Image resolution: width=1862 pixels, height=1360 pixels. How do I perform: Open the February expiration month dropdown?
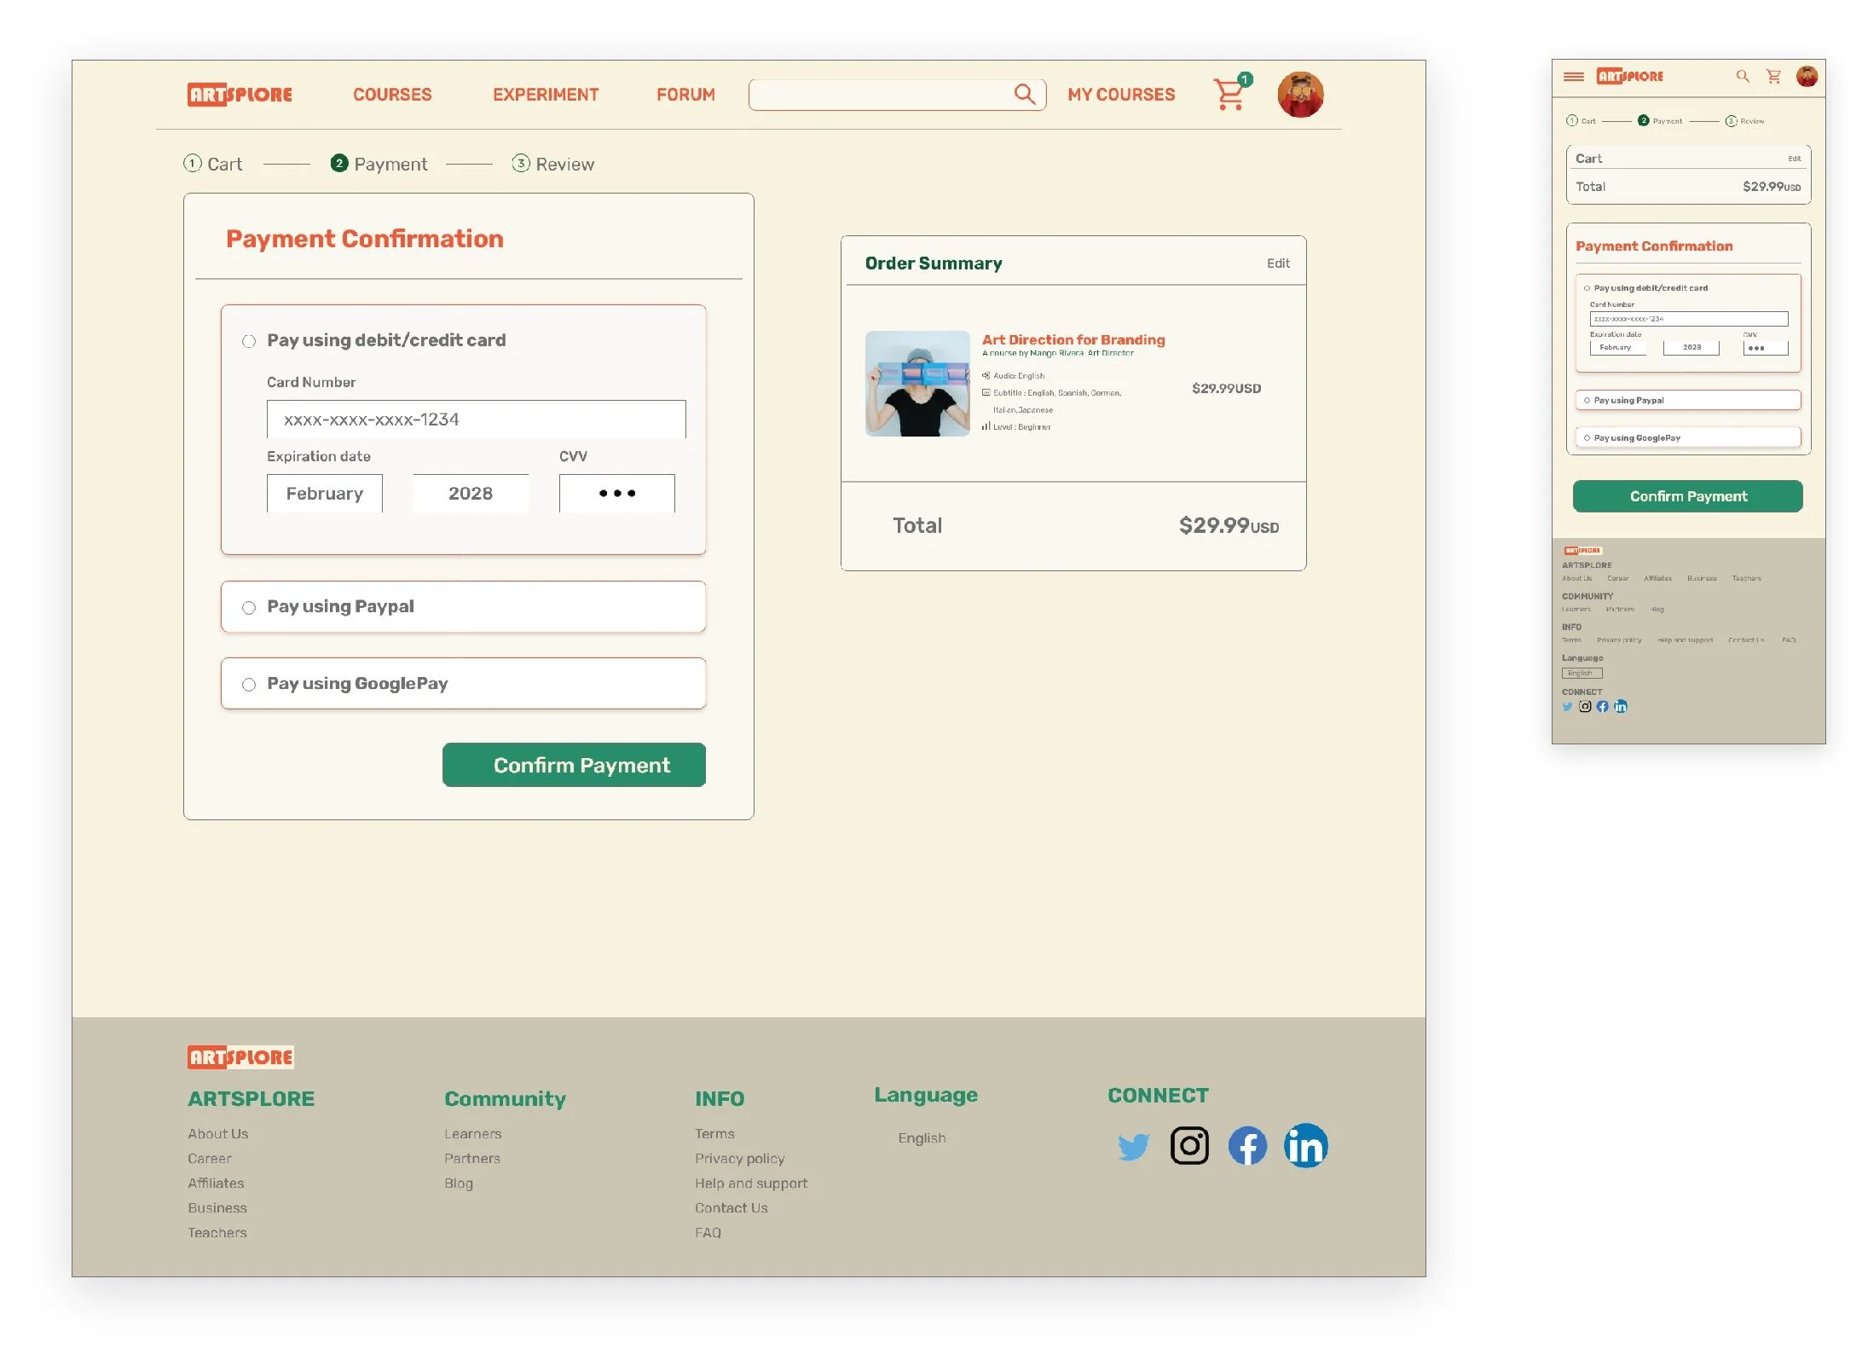coord(325,494)
